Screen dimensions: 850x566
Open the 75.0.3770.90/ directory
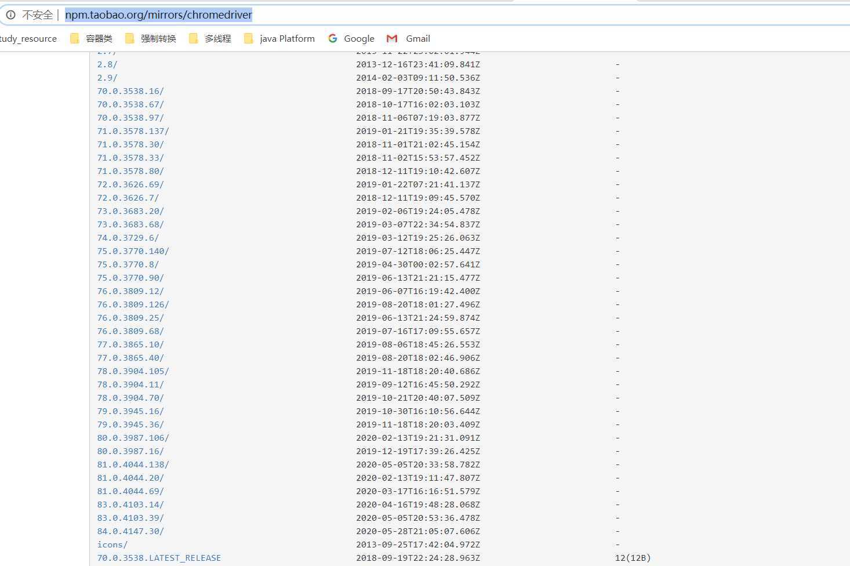tap(130, 278)
